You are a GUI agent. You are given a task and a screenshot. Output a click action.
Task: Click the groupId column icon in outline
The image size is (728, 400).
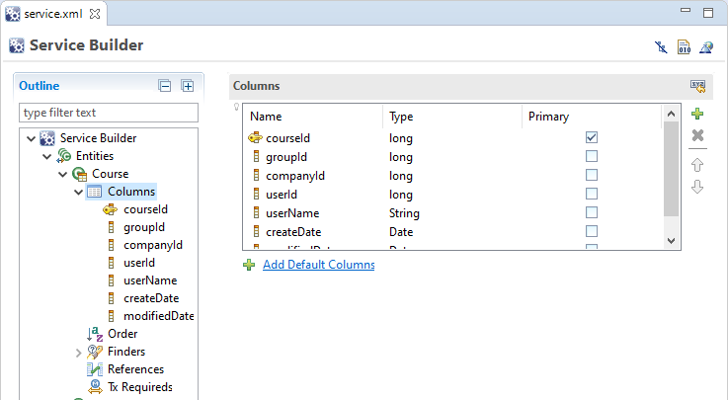point(111,227)
